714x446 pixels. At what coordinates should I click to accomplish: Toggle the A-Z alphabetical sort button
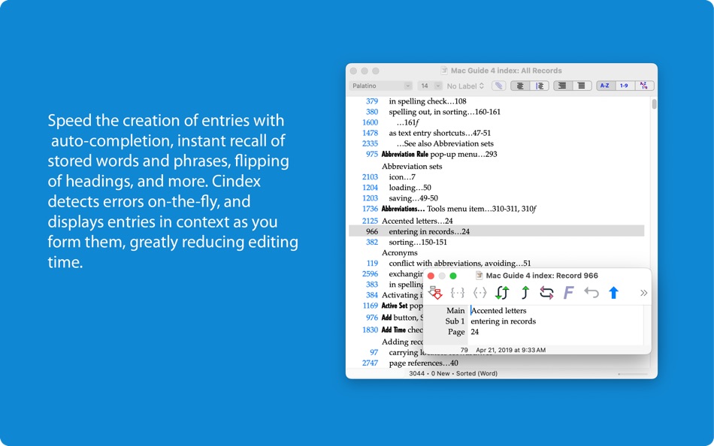(x=605, y=86)
